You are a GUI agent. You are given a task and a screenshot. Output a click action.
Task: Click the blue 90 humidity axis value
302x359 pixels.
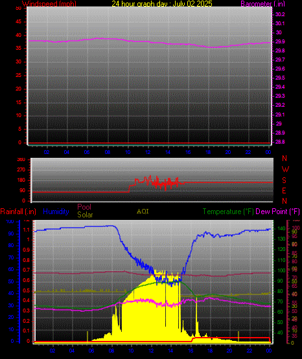(x=11, y=234)
